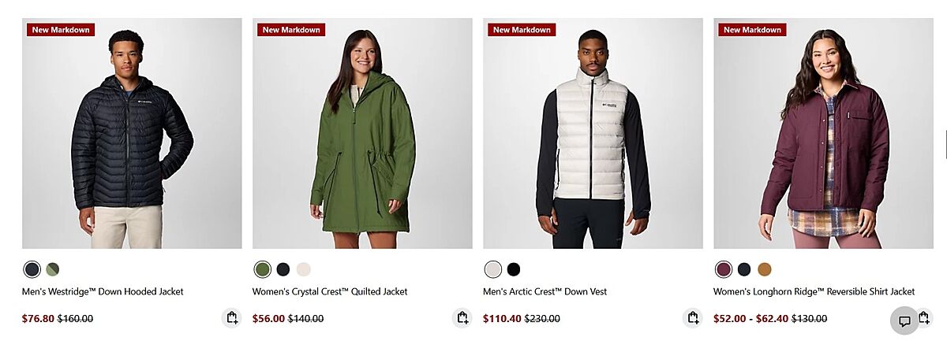Screen dimensions: 947x363
Task: Open the live chat bubble
Action: [x=904, y=320]
